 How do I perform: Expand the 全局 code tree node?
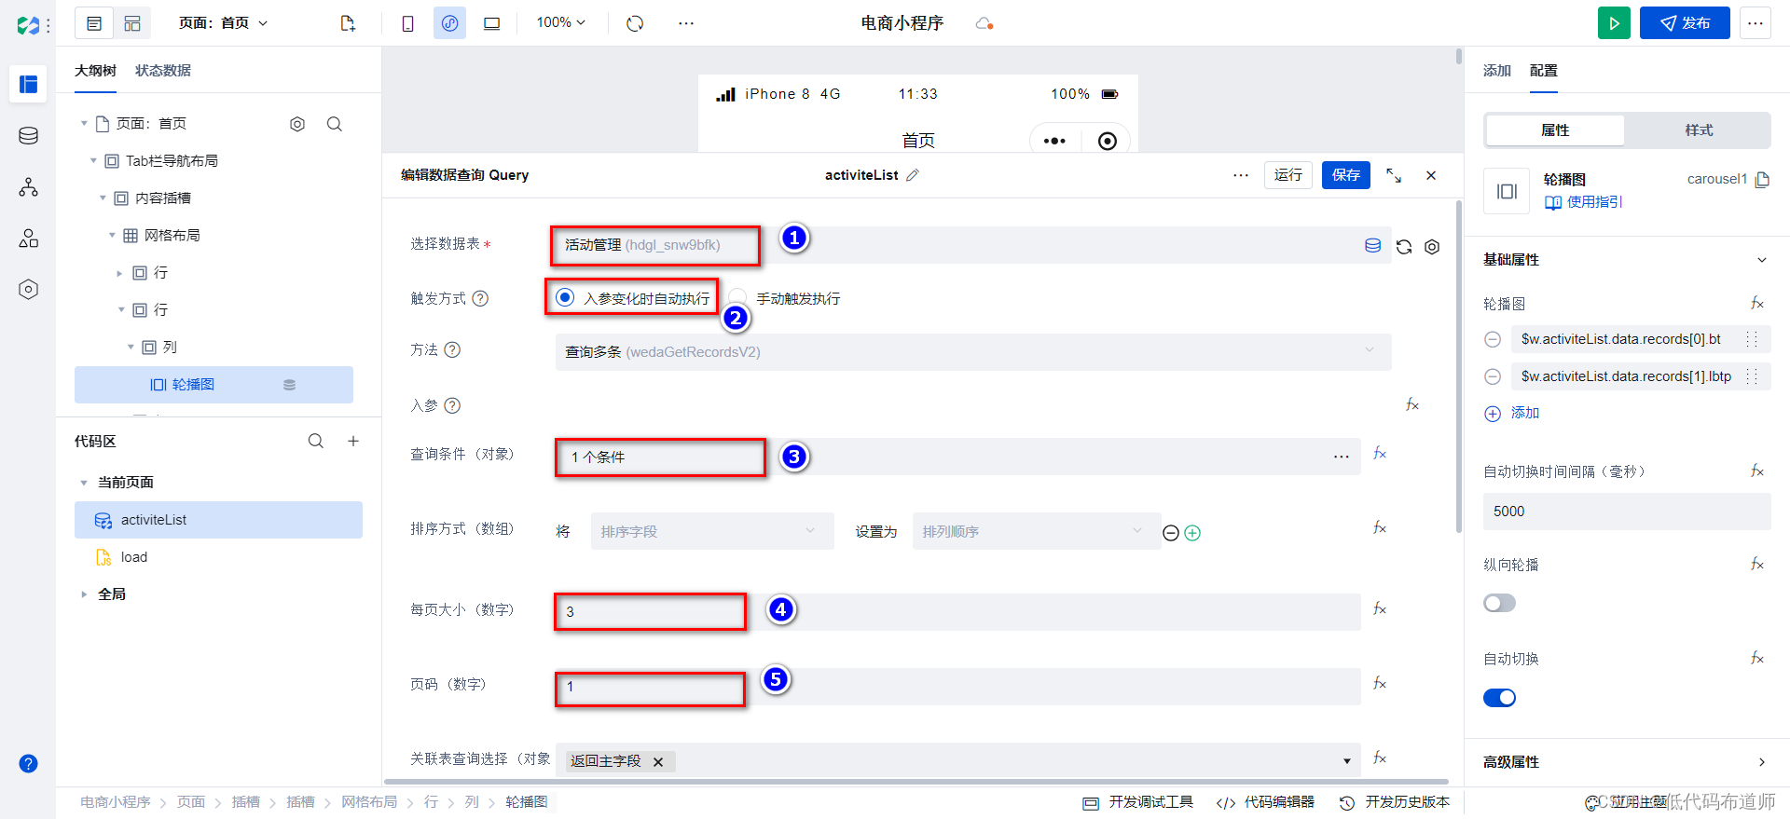pyautogui.click(x=84, y=594)
